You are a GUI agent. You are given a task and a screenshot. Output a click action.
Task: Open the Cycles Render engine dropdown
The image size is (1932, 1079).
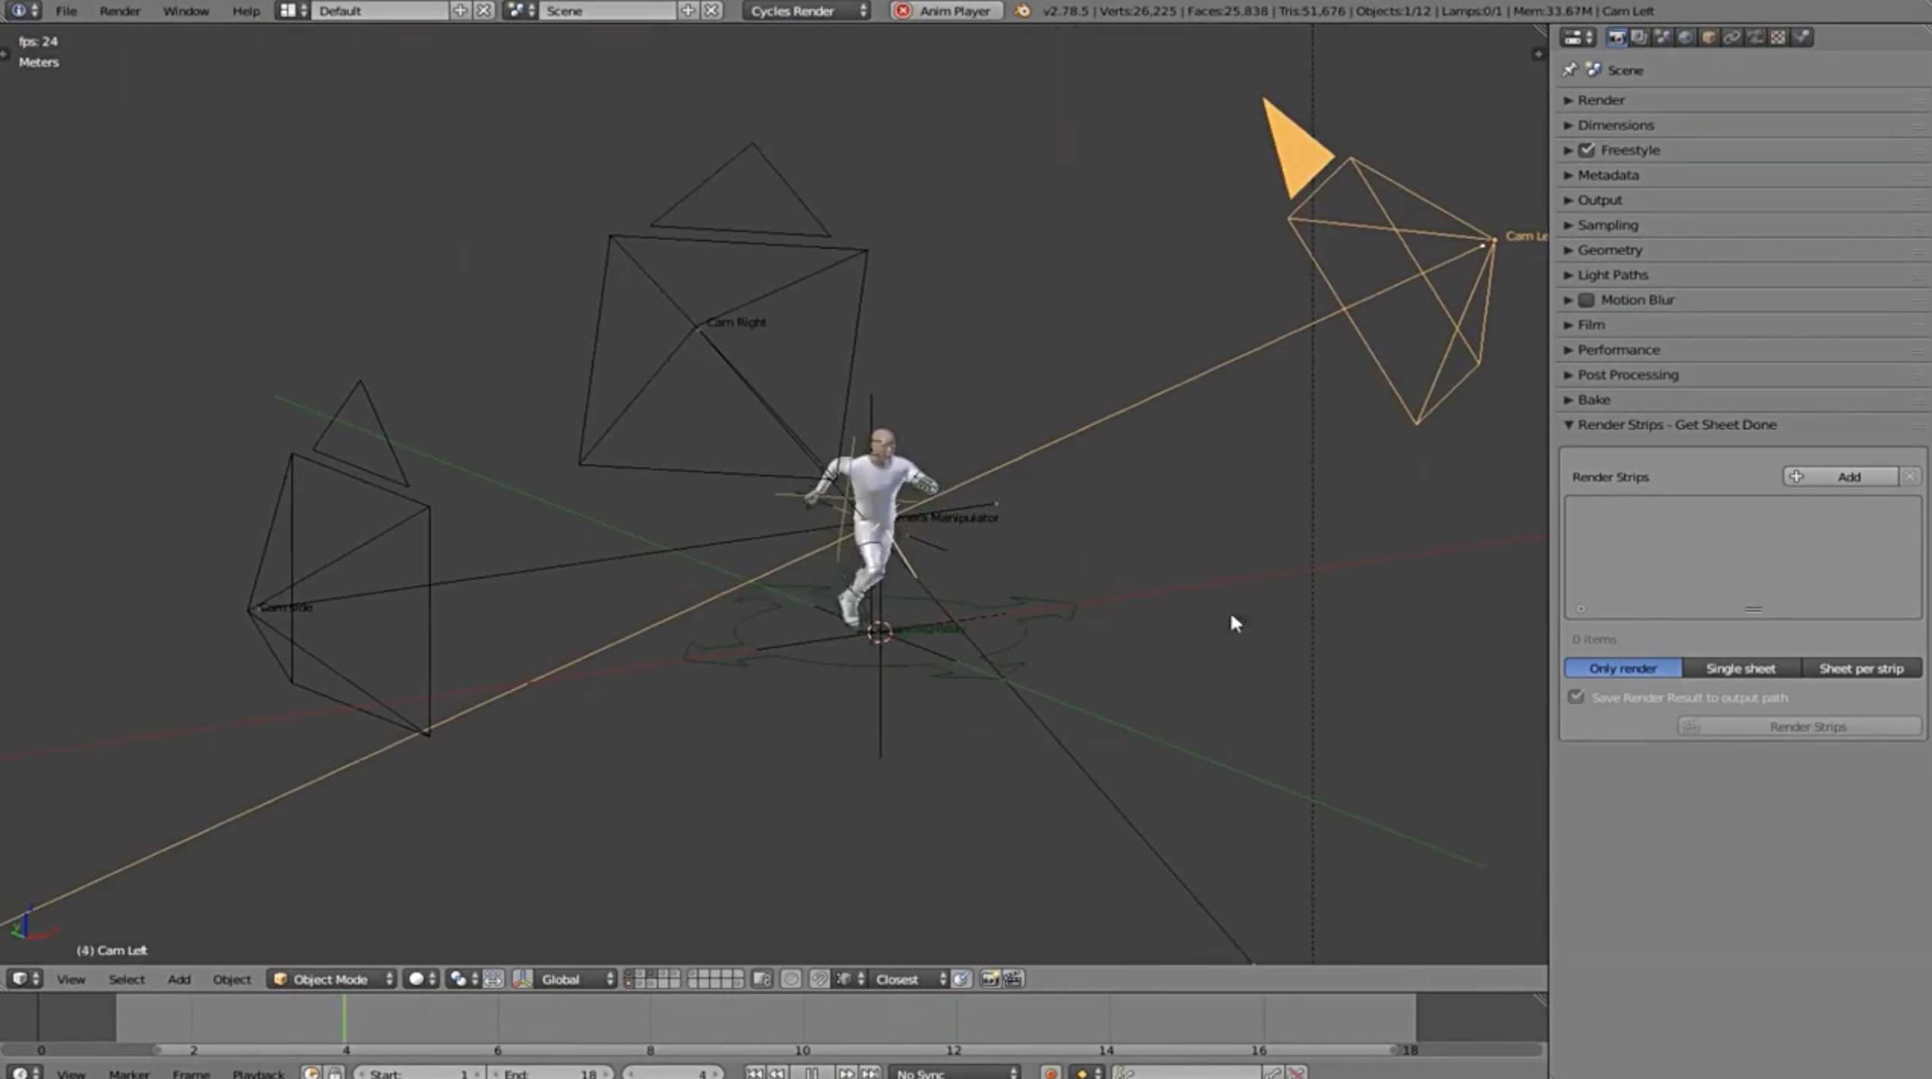806,11
